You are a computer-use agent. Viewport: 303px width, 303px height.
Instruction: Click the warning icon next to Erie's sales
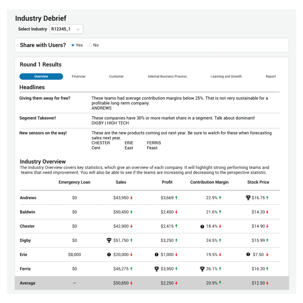tap(109, 255)
